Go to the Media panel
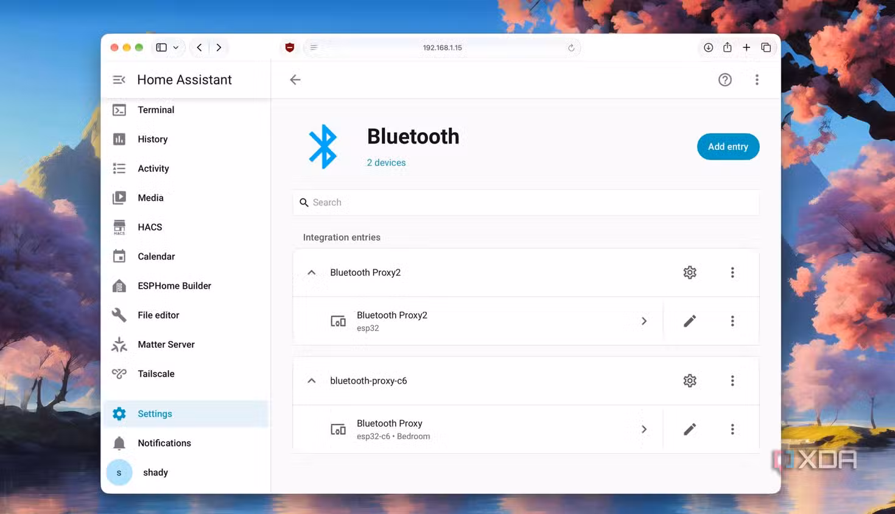The width and height of the screenshot is (895, 514). click(x=186, y=197)
